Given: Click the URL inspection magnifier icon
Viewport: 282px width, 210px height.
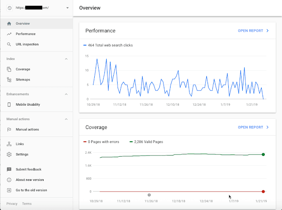Looking at the screenshot, I should (x=9, y=44).
